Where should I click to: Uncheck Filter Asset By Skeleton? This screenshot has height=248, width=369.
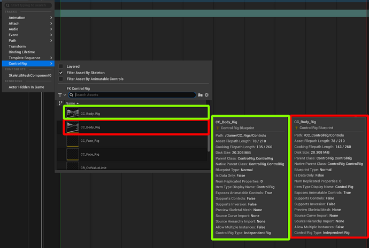61,73
